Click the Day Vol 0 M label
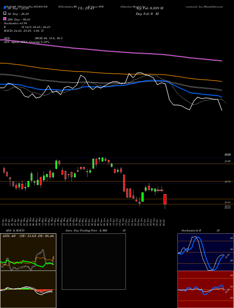The width and height of the screenshot is (234, 308). click(x=147, y=14)
